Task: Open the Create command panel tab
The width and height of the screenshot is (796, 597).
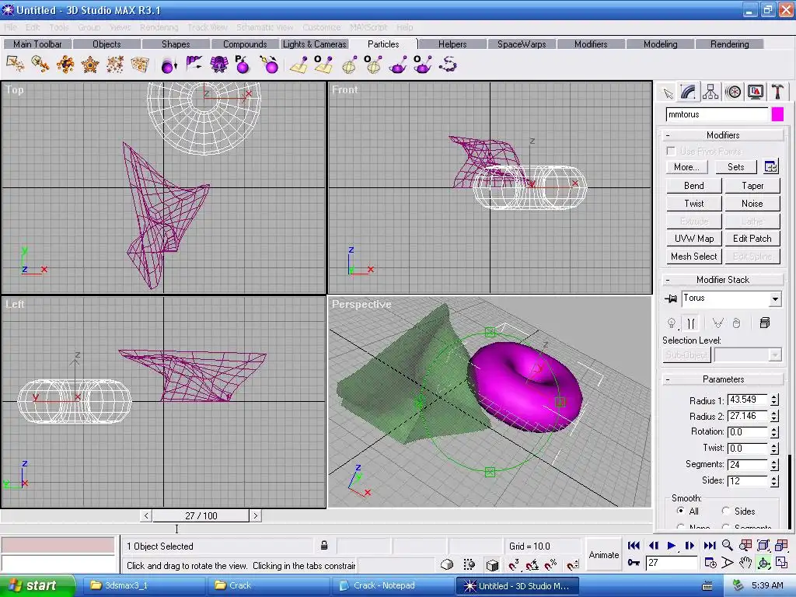Action: [668, 93]
